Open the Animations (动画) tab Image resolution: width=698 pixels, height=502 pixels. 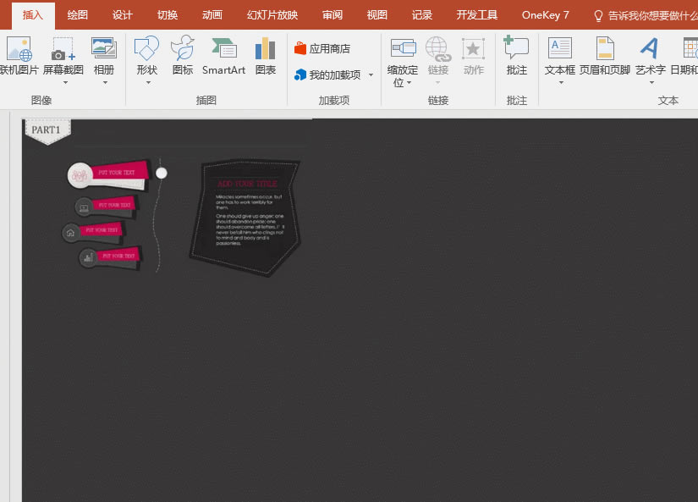tap(212, 15)
